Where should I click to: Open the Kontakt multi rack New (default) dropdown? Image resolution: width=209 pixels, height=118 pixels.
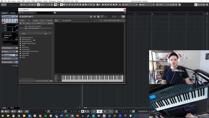[79, 20]
